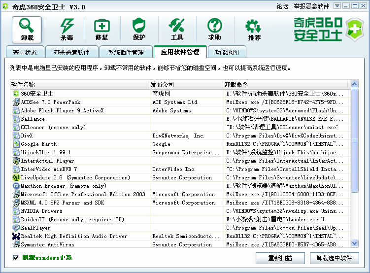370x273 pixels.
Task: Switch to the 查杀恶意软件 tab
Action: pyautogui.click(x=72, y=52)
